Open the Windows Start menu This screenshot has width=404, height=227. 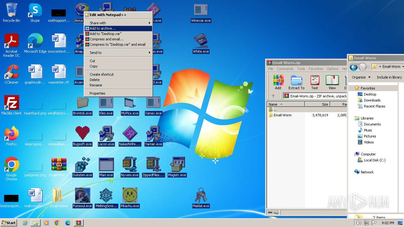click(9, 223)
